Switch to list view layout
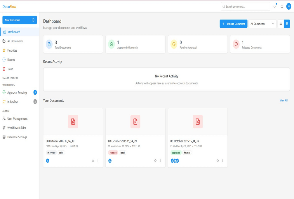This screenshot has width=294, height=199. tap(281, 24)
